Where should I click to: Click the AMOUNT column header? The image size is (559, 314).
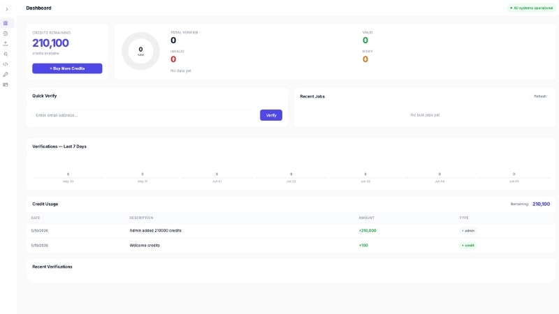tap(366, 218)
